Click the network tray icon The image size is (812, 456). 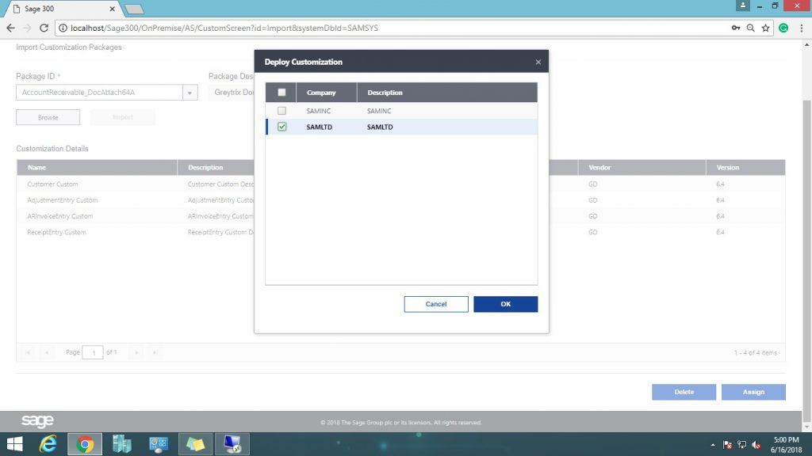[741, 445]
